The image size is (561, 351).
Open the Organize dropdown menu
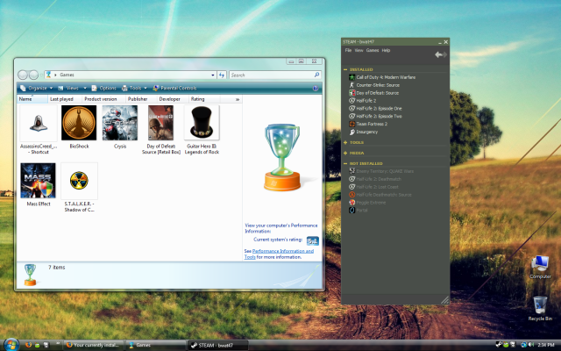point(37,88)
